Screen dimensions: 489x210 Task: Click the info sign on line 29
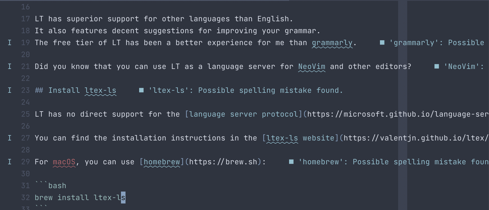[10, 162]
